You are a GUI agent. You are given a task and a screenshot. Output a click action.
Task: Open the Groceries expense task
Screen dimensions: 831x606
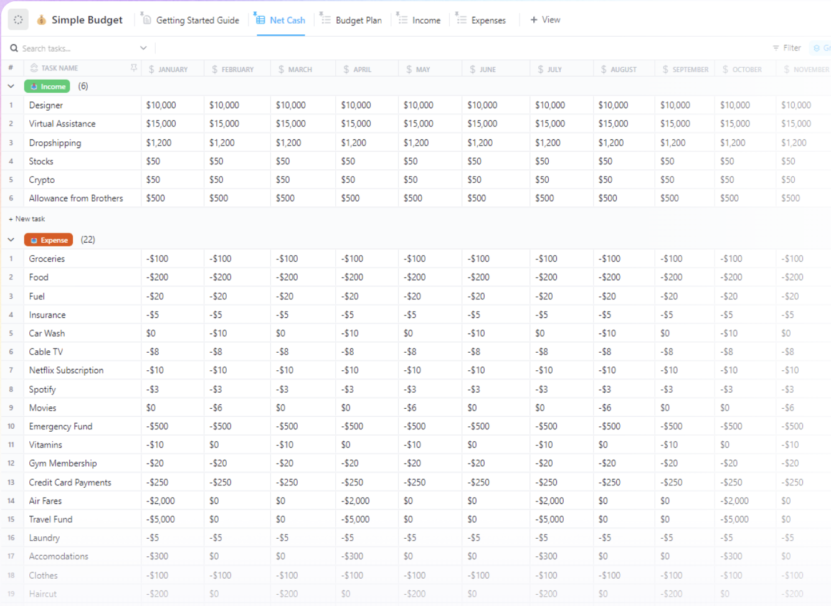point(47,259)
